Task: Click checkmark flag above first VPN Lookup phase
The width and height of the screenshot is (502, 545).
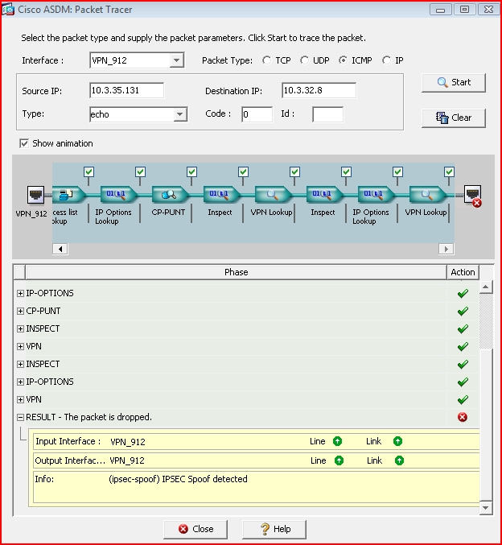Action: pos(295,171)
